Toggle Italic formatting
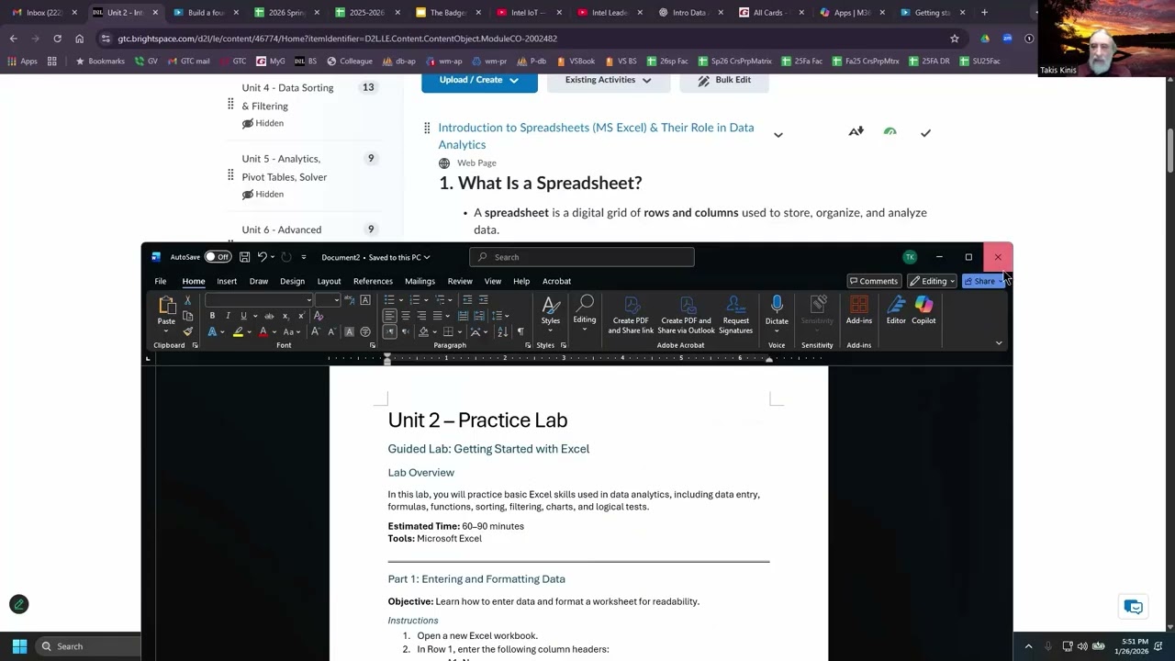1175x661 pixels. tap(228, 316)
